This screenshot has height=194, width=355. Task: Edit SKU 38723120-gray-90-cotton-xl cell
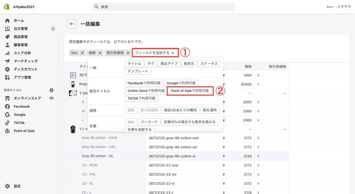tap(183, 156)
